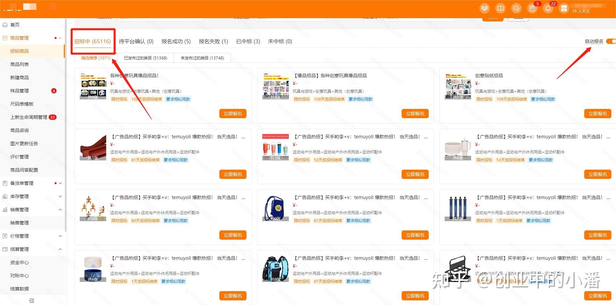Open 商品咨询 in the sidebar
616x305 pixels.
click(20, 130)
